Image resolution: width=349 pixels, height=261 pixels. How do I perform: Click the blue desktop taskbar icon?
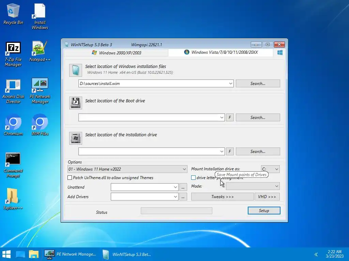[20, 254]
